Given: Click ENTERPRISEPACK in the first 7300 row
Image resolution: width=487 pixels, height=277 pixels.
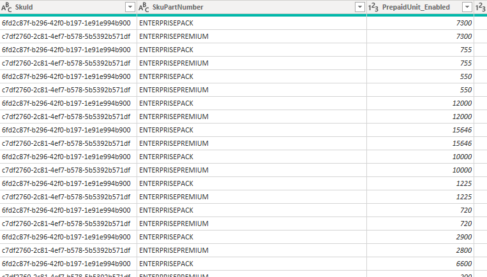Looking at the screenshot, I should (166, 23).
